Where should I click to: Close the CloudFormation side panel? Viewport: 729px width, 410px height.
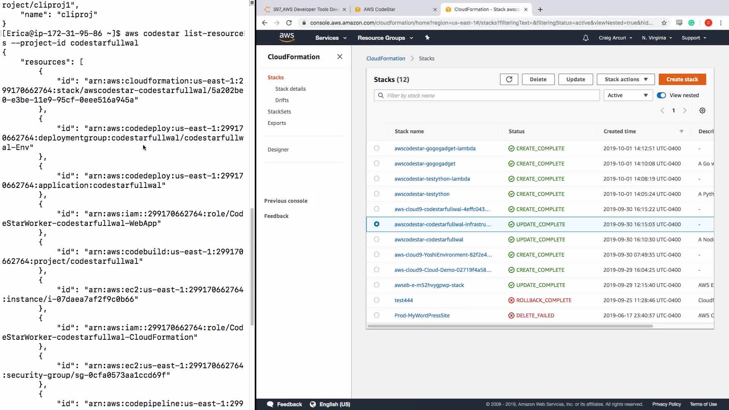[339, 57]
